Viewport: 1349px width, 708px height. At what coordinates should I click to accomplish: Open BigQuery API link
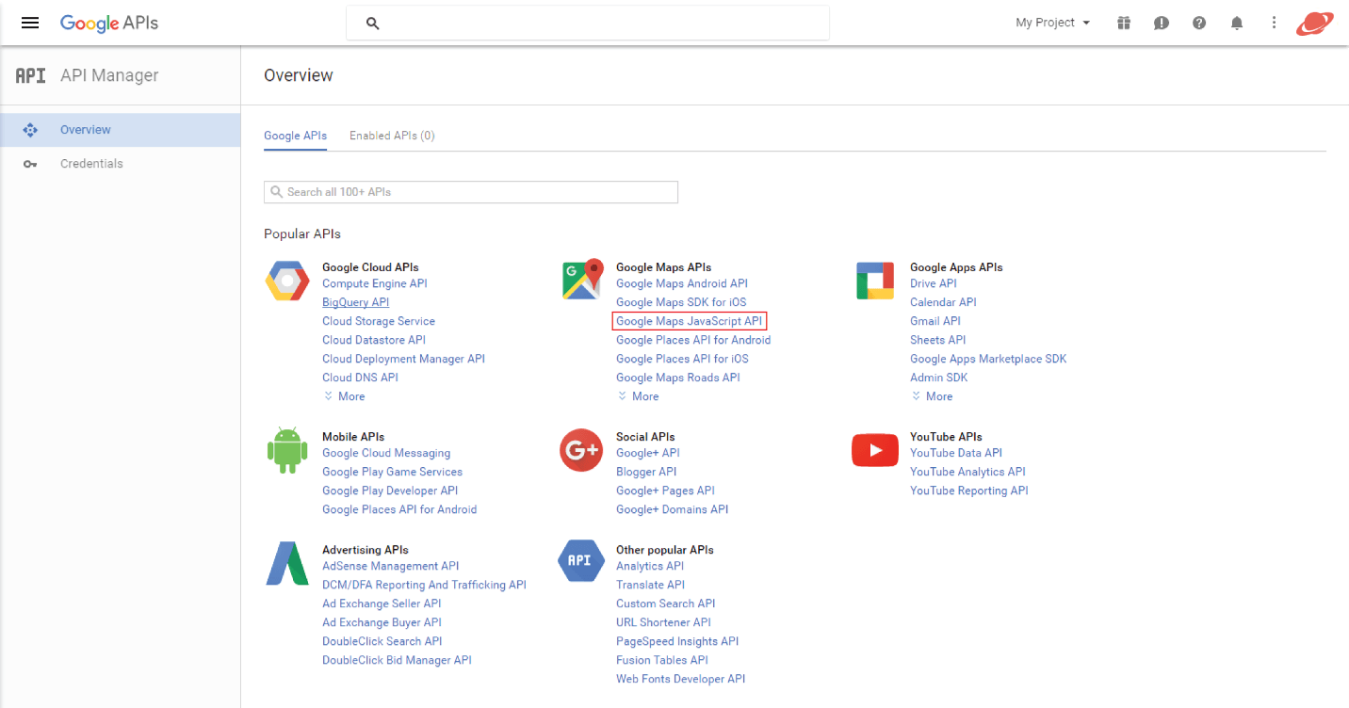(356, 302)
